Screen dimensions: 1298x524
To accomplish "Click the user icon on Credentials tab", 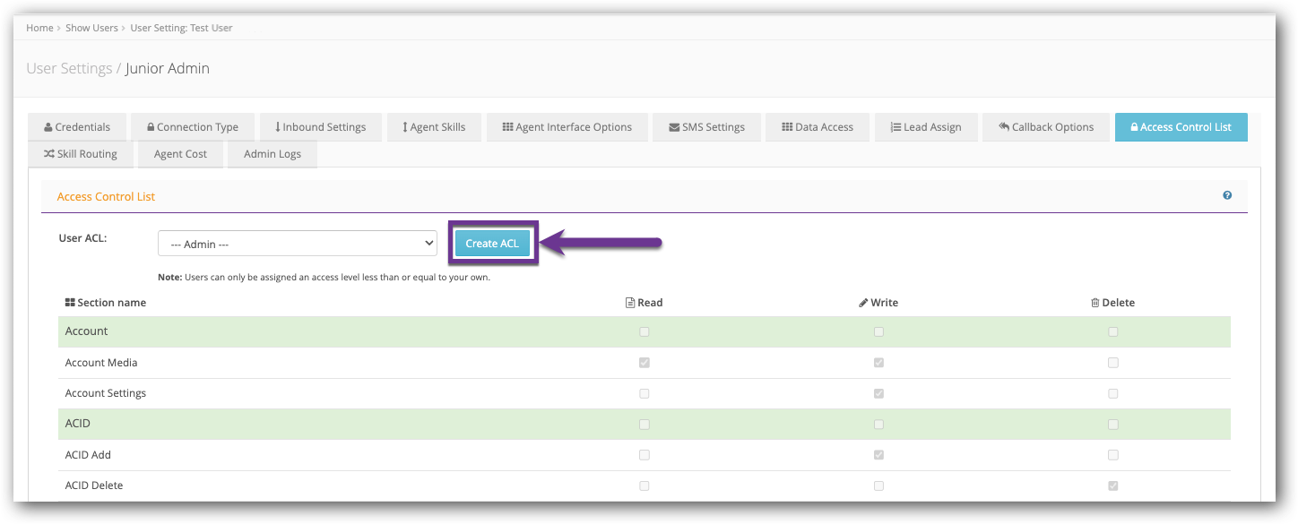I will 48,126.
